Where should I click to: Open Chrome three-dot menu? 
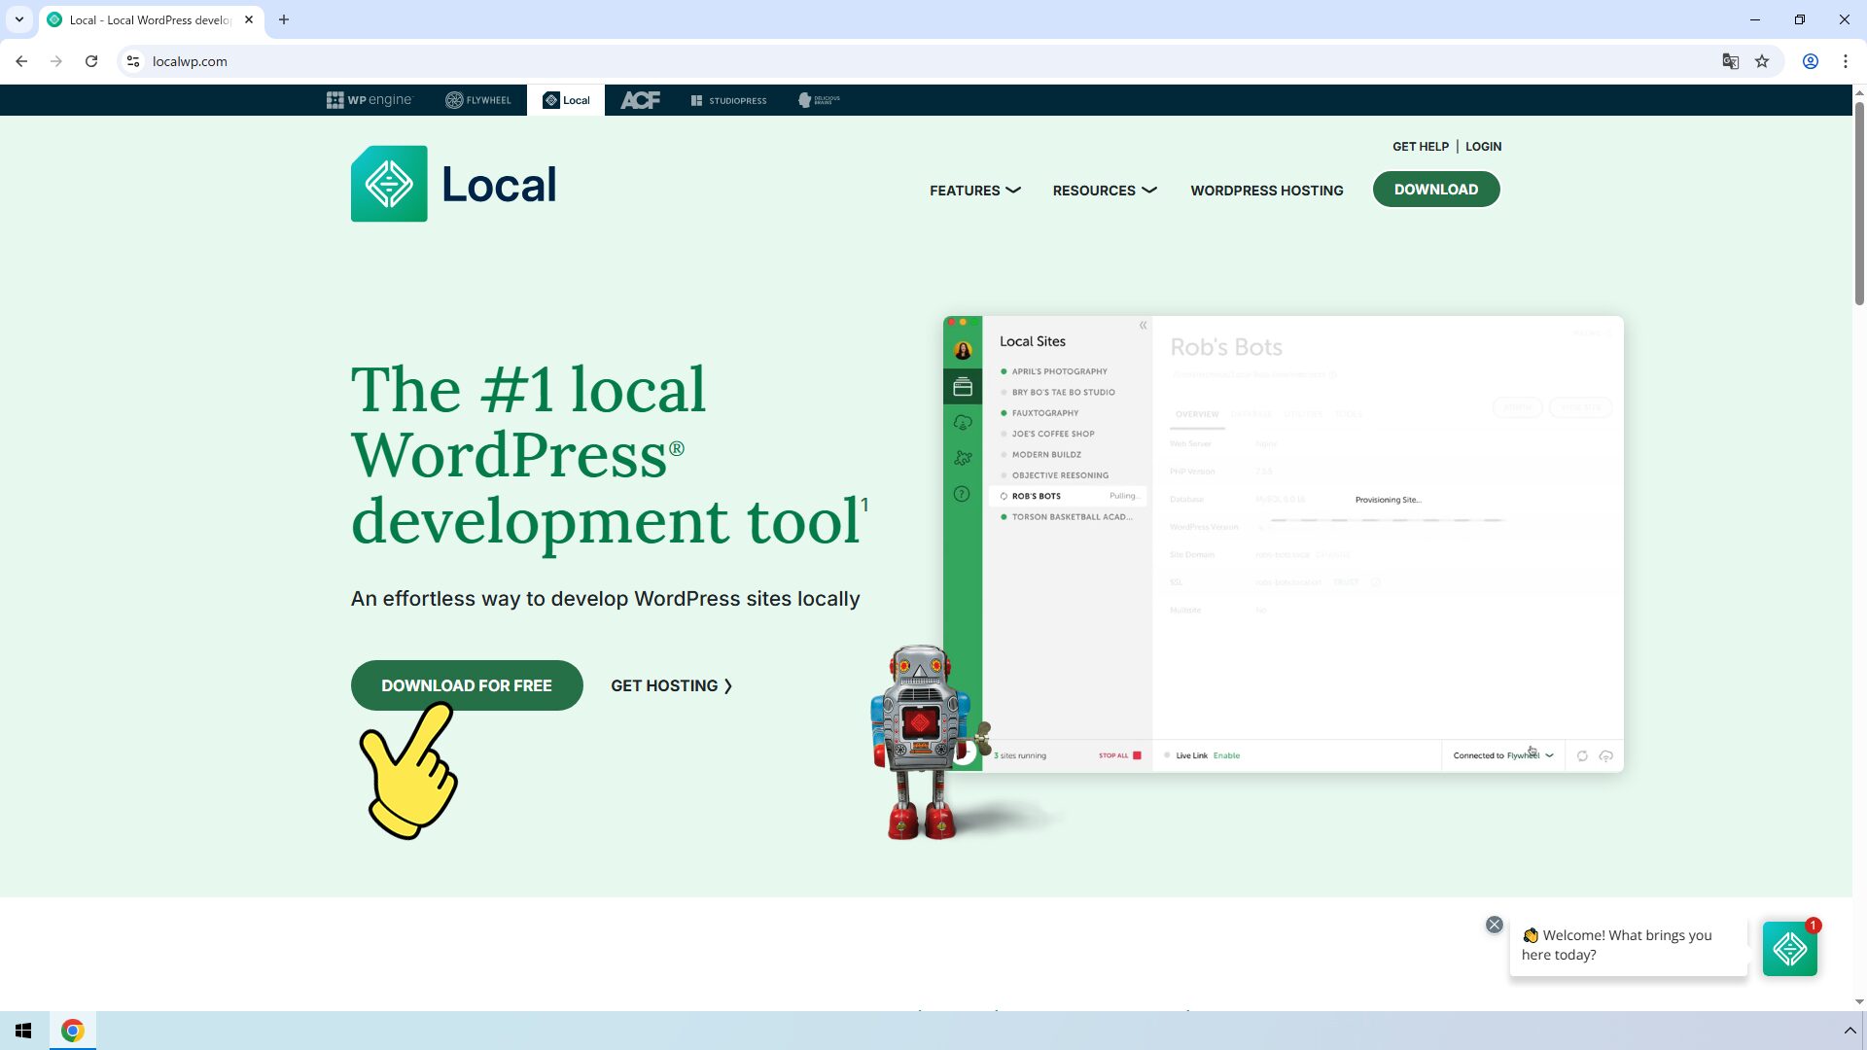click(1846, 61)
